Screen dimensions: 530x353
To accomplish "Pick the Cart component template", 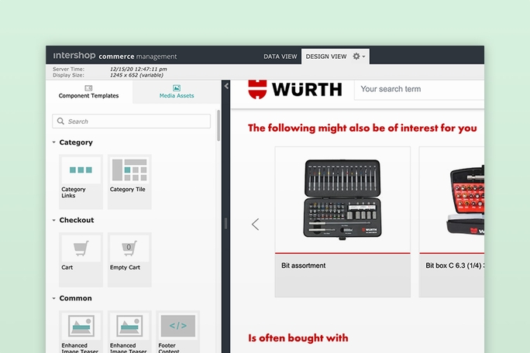I will pyautogui.click(x=81, y=260).
